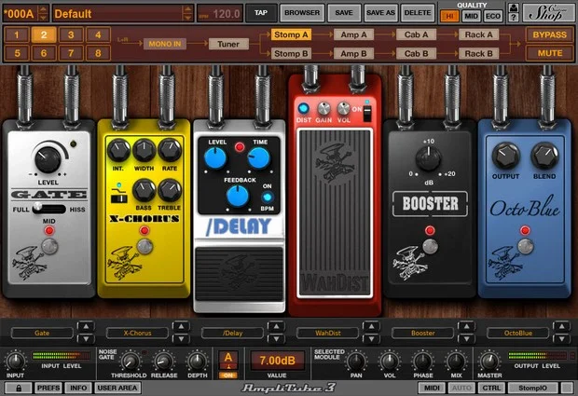Select the Stomp A module

(291, 34)
